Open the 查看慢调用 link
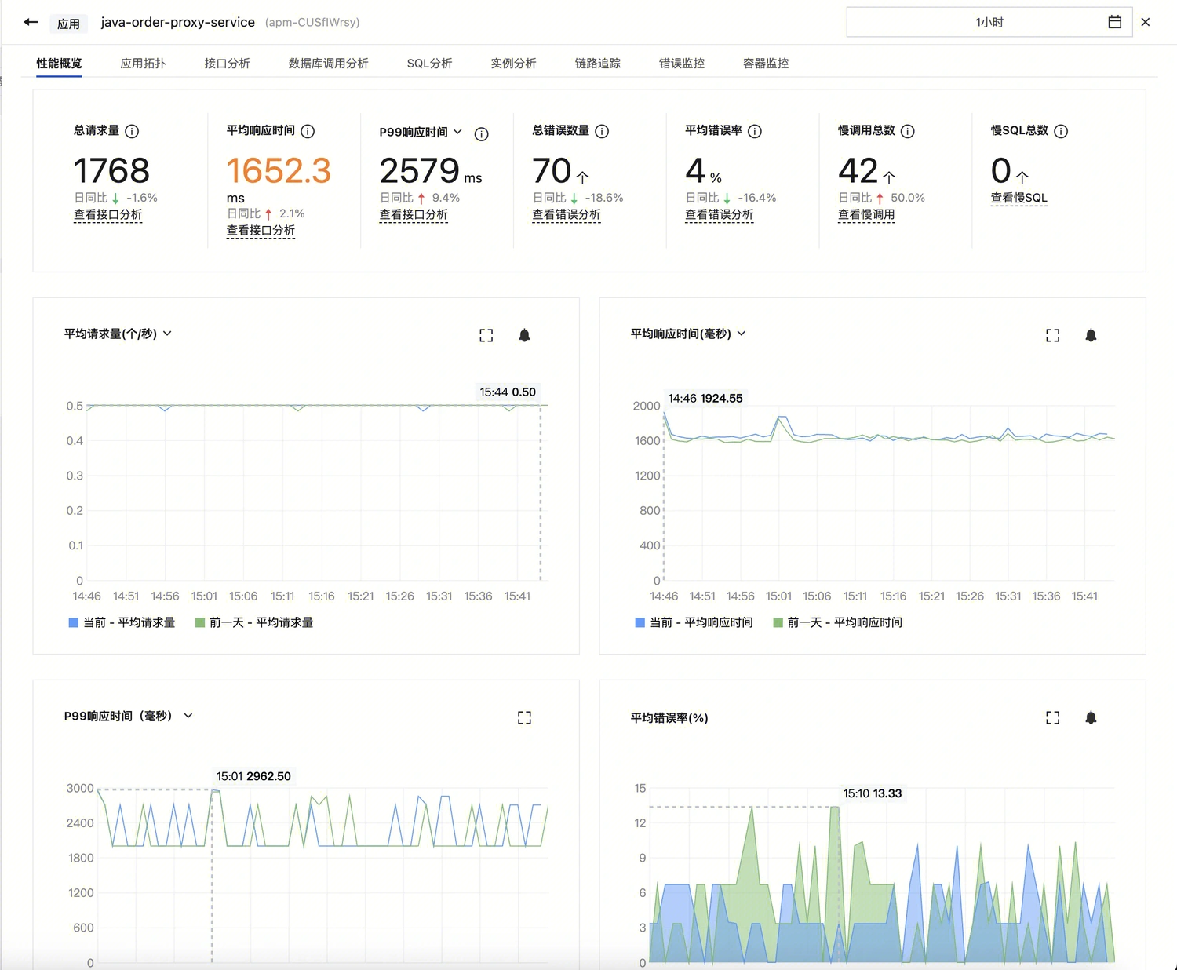 (866, 215)
